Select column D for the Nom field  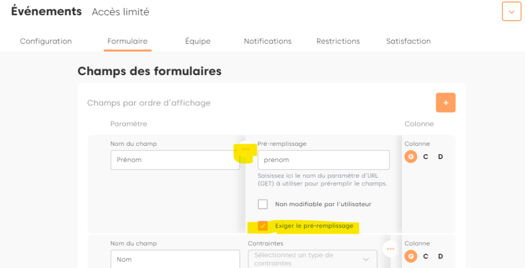click(x=440, y=256)
